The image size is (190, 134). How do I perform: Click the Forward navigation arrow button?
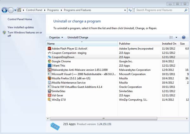(x=11, y=10)
